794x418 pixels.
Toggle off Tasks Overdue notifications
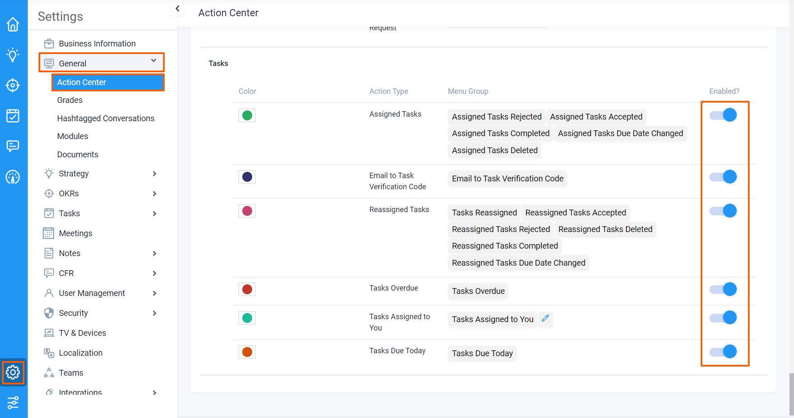pos(723,289)
